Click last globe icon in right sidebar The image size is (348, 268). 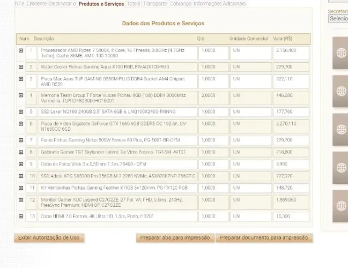[342, 206]
